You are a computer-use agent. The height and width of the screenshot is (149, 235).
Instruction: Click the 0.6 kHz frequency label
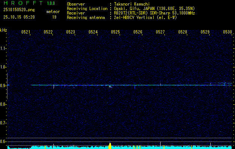click(x=3, y=142)
